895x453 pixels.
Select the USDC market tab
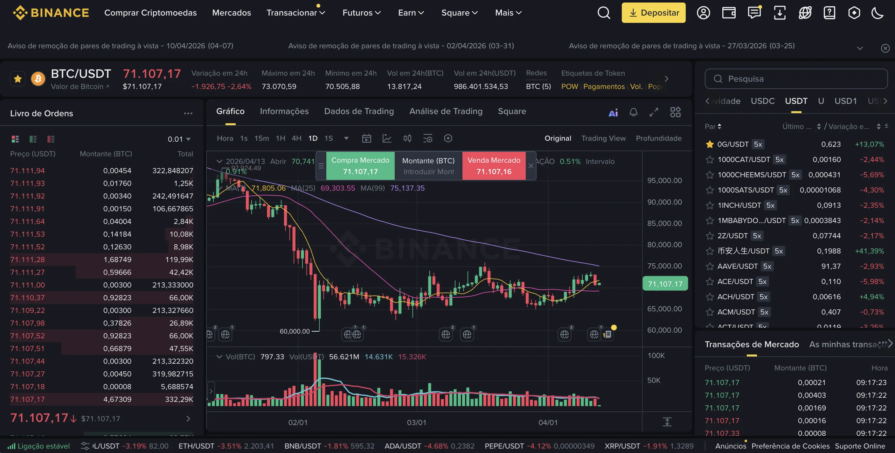pos(763,101)
